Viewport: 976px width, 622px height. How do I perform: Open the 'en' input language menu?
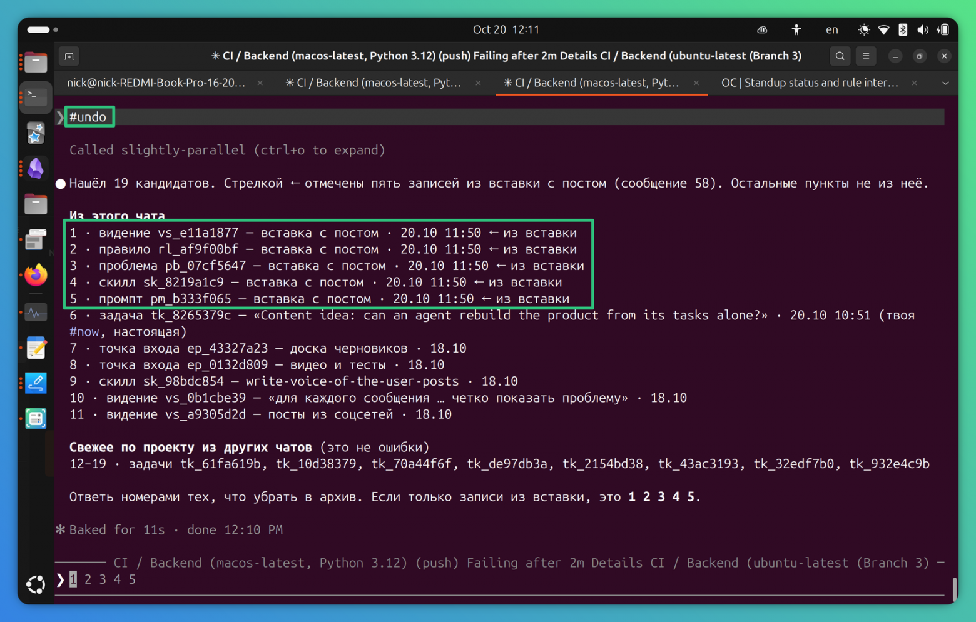(831, 29)
